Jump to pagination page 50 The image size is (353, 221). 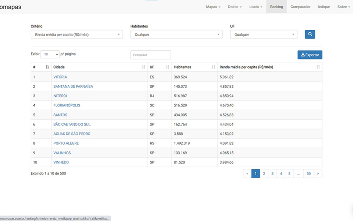pyautogui.click(x=309, y=173)
